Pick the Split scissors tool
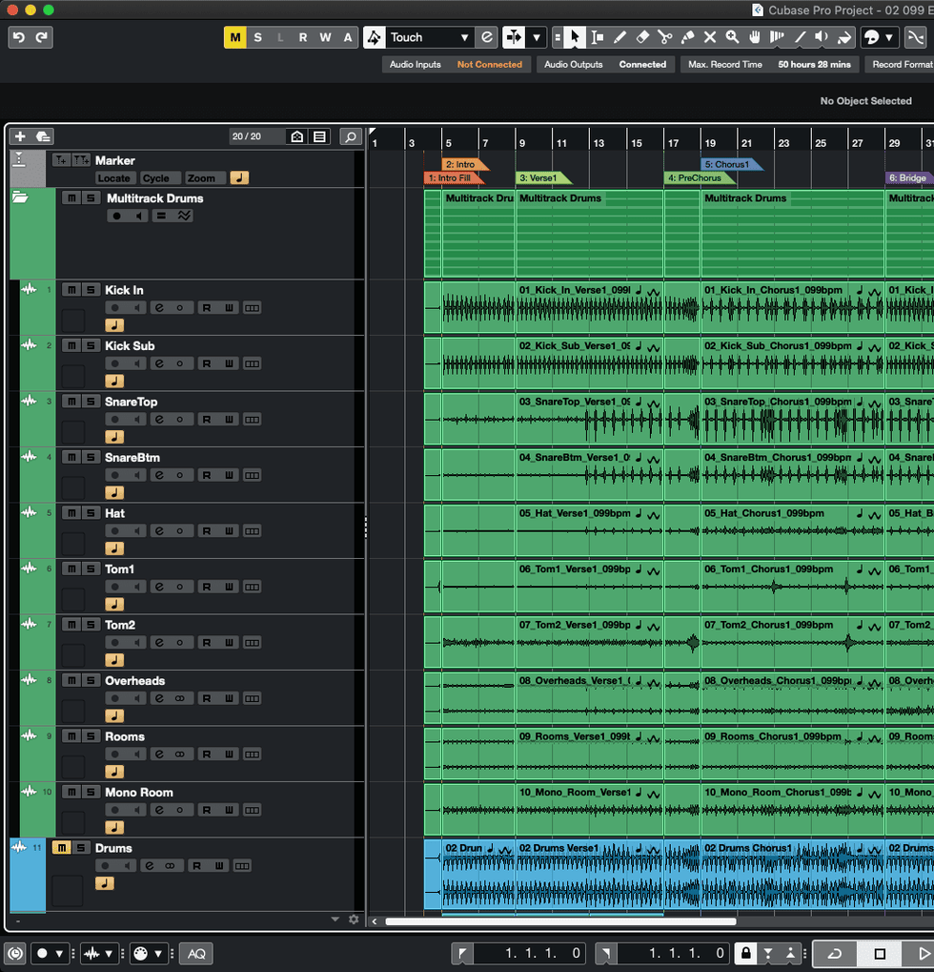The width and height of the screenshot is (934, 972). pyautogui.click(x=664, y=37)
